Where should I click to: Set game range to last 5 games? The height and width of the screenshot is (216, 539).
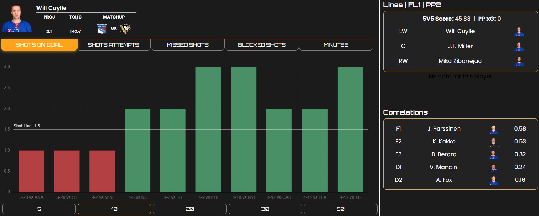(39, 209)
